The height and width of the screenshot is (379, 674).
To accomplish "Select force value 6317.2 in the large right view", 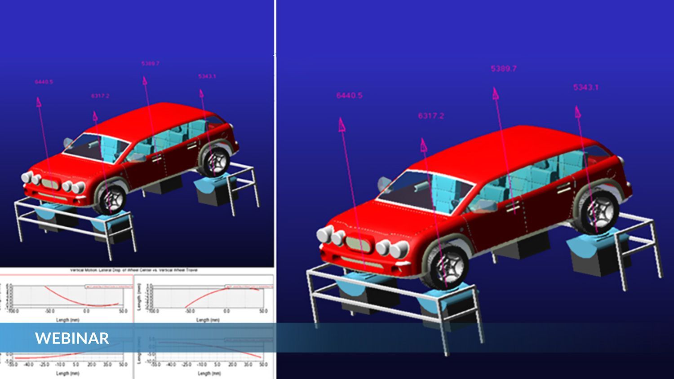I will click(x=431, y=116).
